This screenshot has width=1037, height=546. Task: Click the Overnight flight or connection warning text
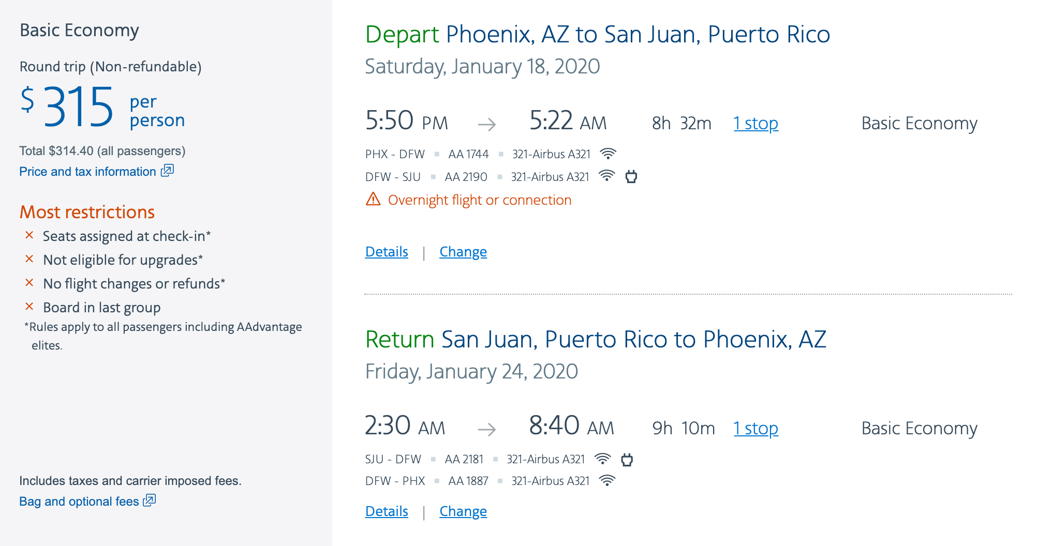coord(479,200)
